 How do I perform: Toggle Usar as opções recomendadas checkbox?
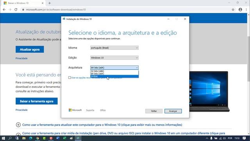(x=70, y=78)
